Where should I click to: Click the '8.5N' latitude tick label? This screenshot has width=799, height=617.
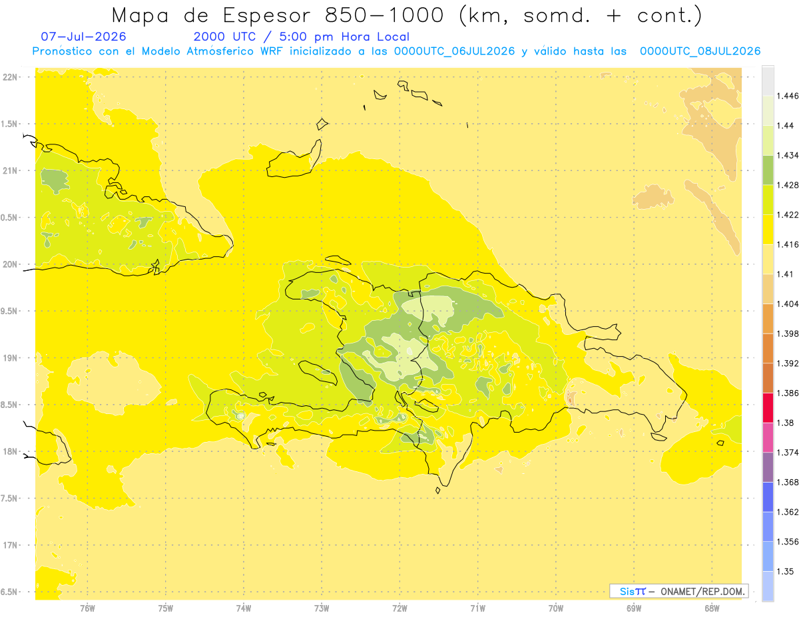pos(9,405)
